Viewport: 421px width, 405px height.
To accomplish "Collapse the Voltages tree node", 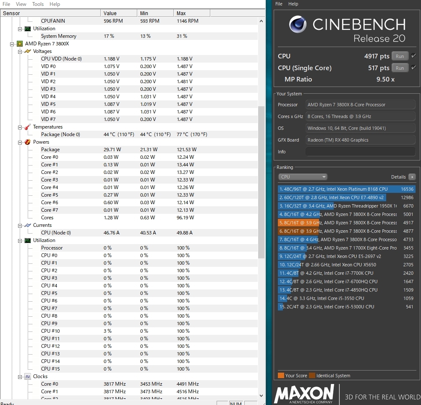I will tap(20, 52).
